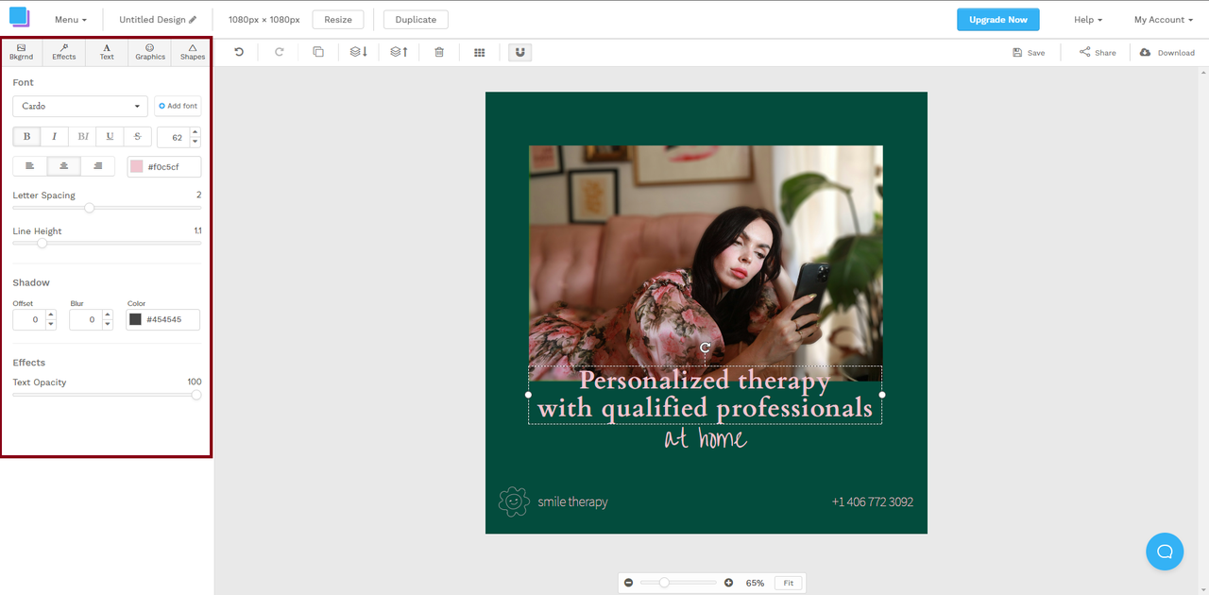Toggle bold-italic formatting
The height and width of the screenshot is (595, 1209).
(x=82, y=137)
